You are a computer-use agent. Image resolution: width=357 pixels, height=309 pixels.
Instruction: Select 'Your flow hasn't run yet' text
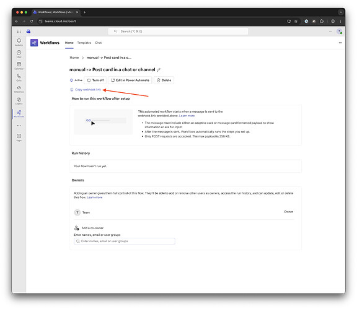tap(90, 166)
